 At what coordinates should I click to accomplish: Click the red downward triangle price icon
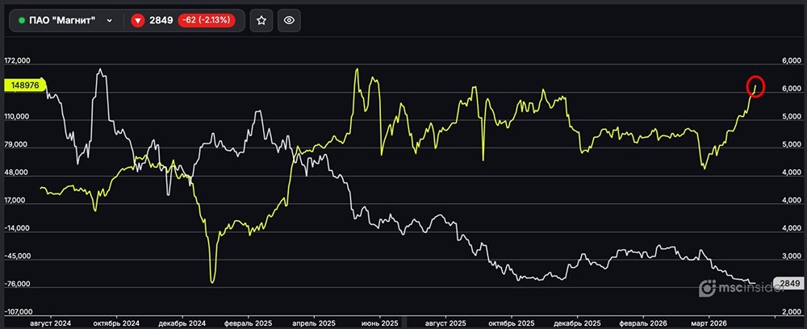(x=137, y=21)
